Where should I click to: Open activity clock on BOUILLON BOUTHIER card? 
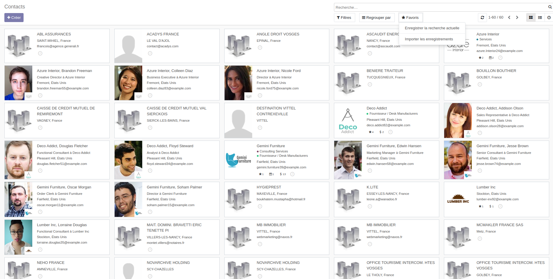[x=480, y=84]
